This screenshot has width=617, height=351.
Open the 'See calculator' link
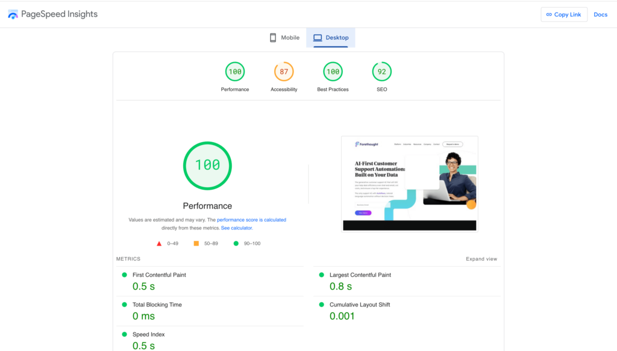click(x=236, y=228)
